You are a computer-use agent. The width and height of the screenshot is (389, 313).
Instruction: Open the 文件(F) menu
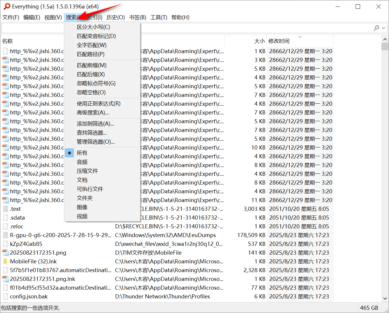click(11, 18)
